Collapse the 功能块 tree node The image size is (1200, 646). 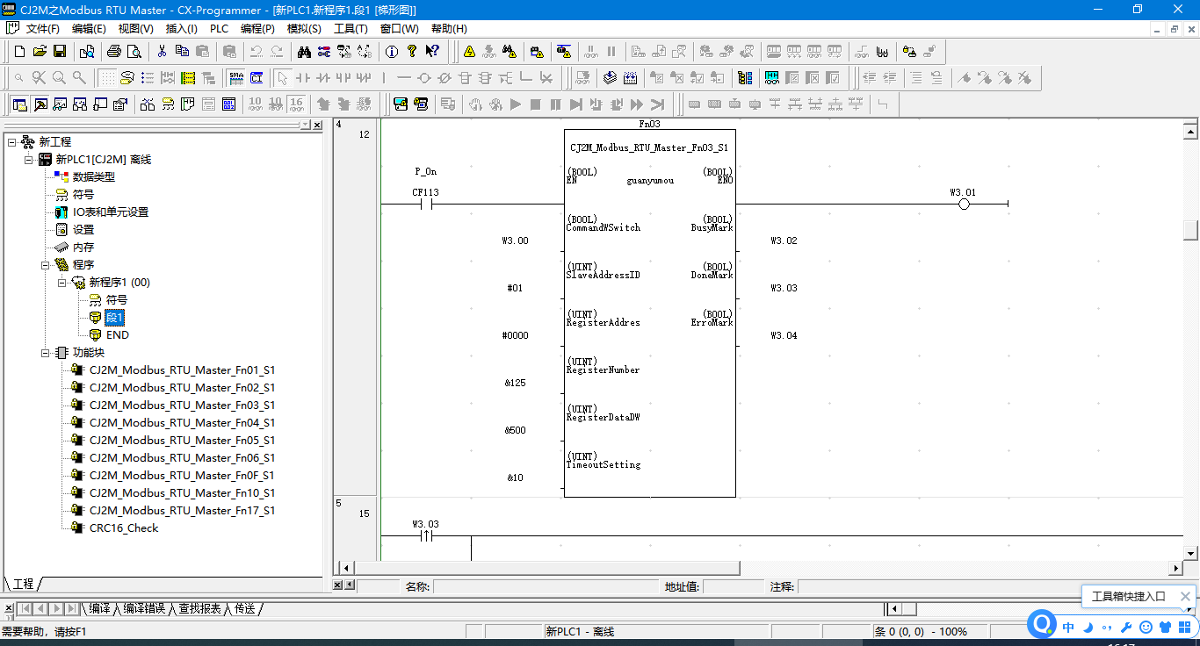point(46,352)
